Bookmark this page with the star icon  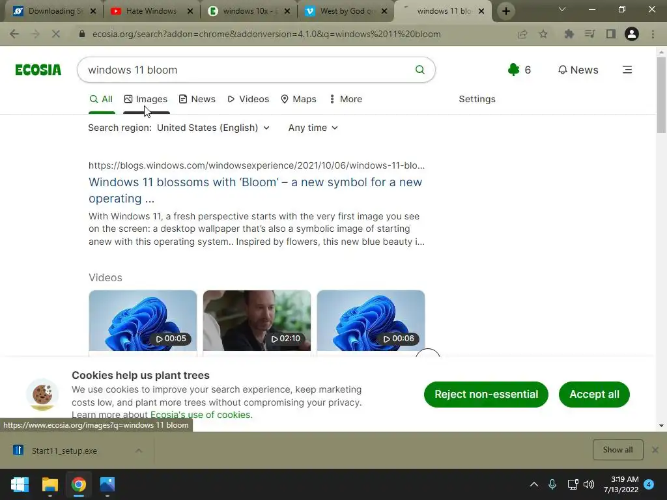(543, 34)
